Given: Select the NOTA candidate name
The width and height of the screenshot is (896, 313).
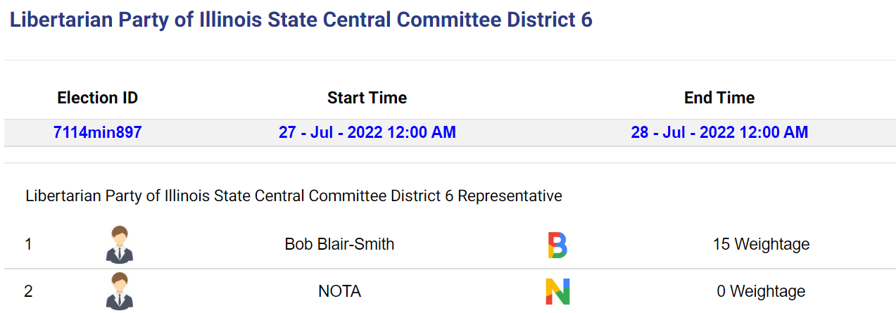Looking at the screenshot, I should pos(339,291).
